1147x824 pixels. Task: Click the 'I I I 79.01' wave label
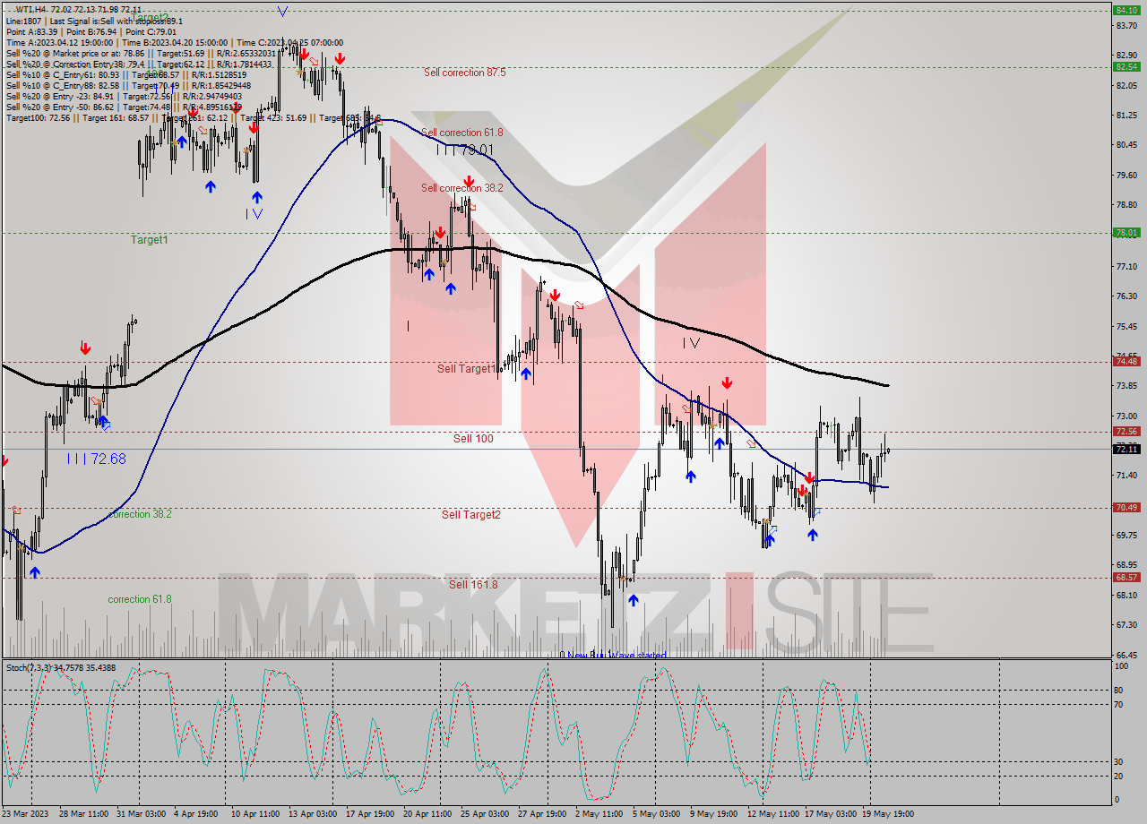[465, 150]
